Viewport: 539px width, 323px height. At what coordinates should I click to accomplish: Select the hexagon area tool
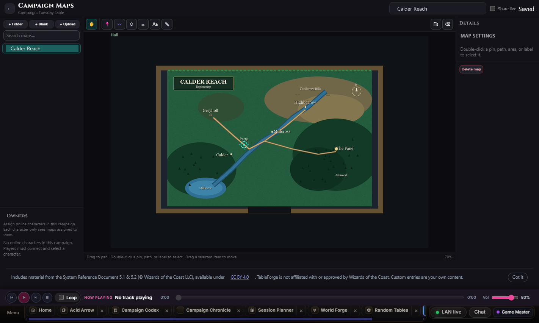[x=132, y=24]
